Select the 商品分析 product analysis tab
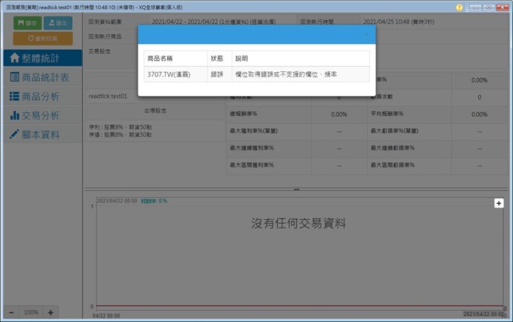Screen dimensions: 513x322 [41, 97]
